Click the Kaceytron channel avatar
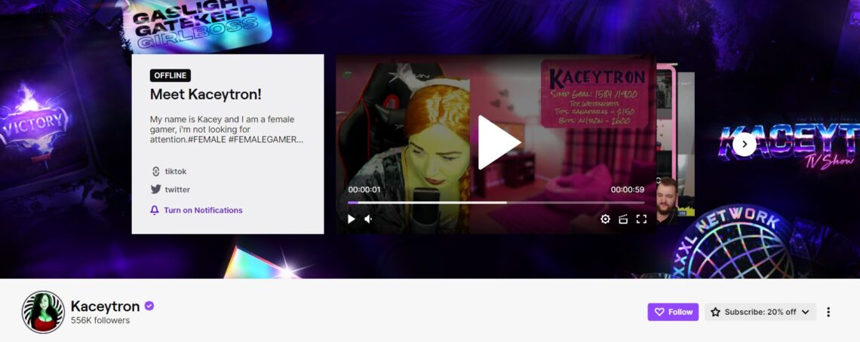This screenshot has width=860, height=342. pos(43,312)
